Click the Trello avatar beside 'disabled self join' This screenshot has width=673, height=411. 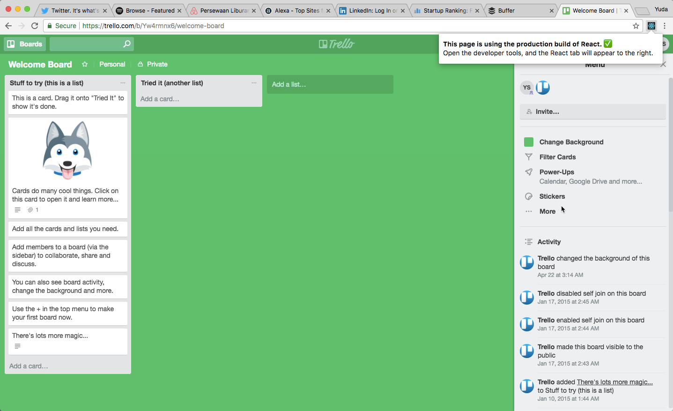coord(527,297)
